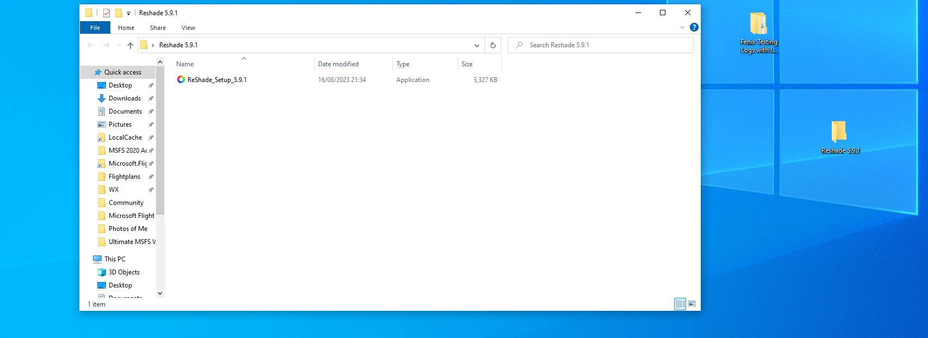Viewport: 928px width, 338px height.
Task: Open the File menu
Action: [x=95, y=28]
